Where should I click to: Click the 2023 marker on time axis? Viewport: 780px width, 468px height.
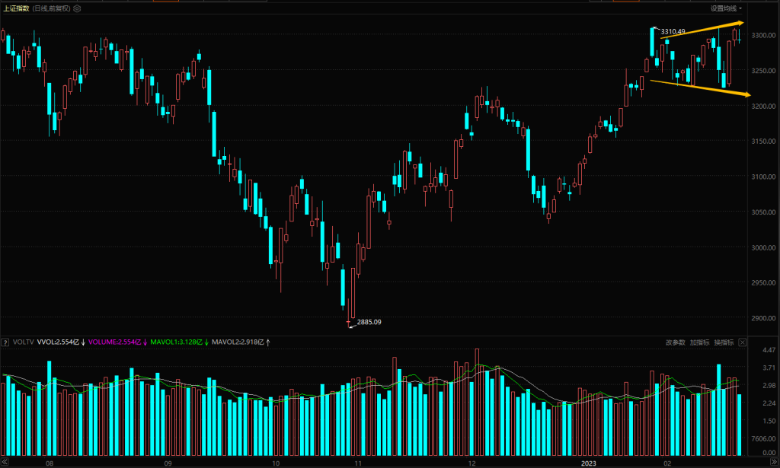click(587, 462)
